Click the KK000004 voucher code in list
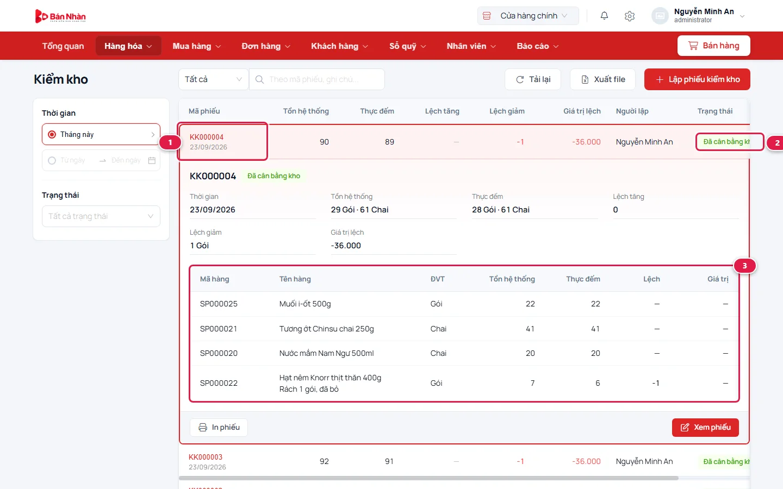 207,137
